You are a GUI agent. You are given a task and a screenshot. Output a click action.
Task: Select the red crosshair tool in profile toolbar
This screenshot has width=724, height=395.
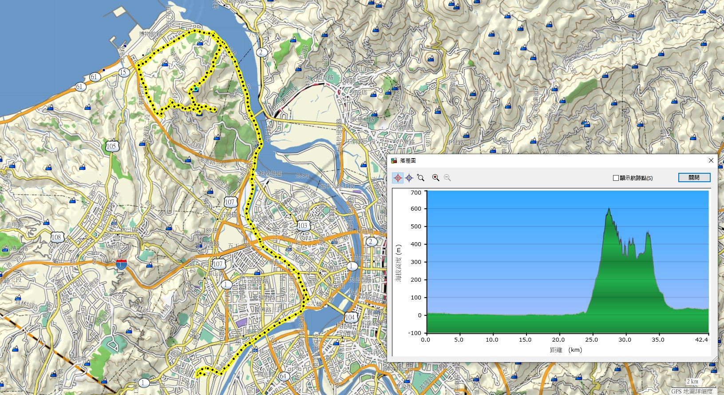pyautogui.click(x=398, y=178)
